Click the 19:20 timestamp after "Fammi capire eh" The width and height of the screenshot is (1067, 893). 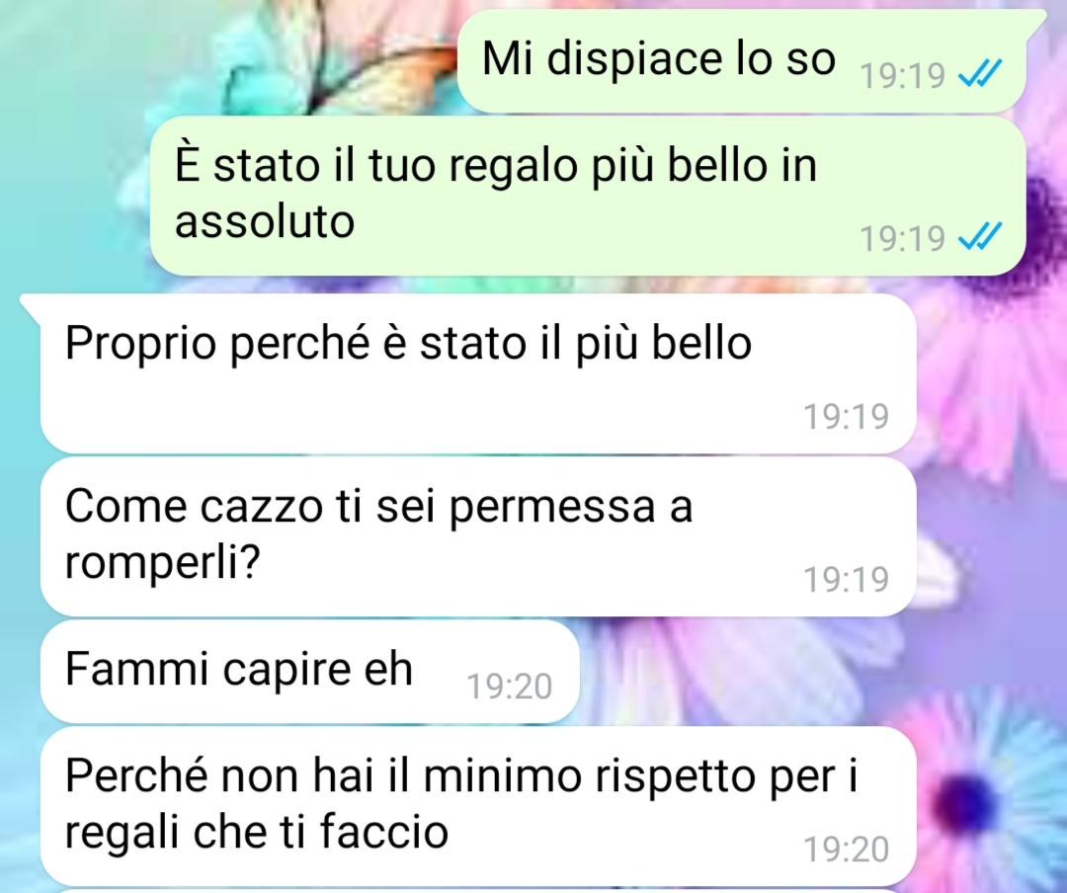click(x=509, y=686)
